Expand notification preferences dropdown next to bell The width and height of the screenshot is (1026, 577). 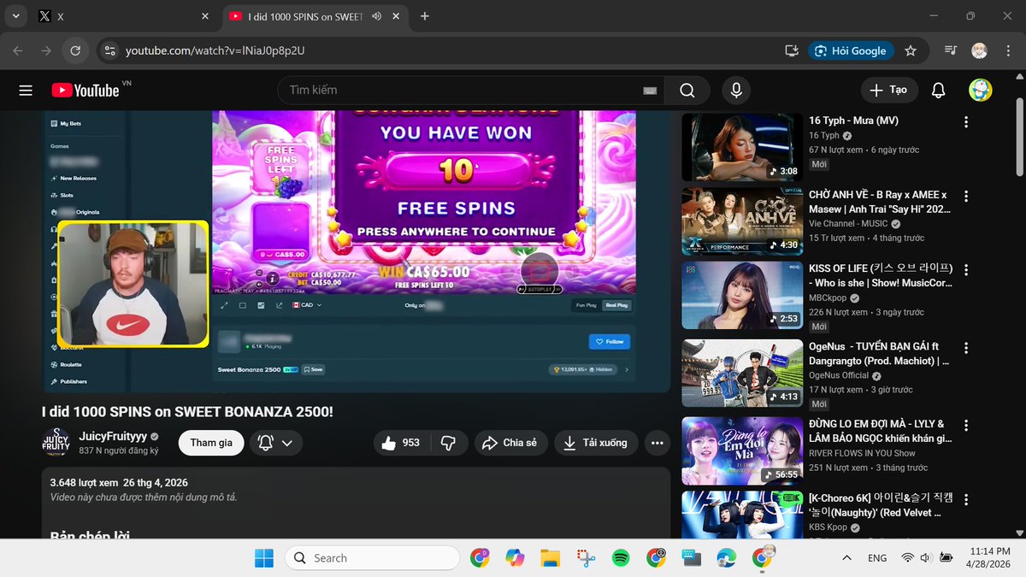287,443
